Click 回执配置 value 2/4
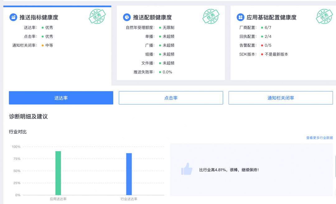The width and height of the screenshot is (336, 204). coord(268,36)
